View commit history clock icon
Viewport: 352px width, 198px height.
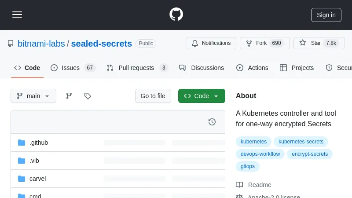tap(212, 122)
